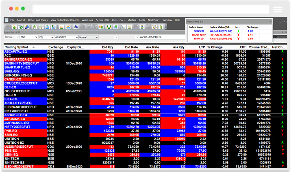
Task: Click the blue bar chart toolbar icon
Action: tap(123, 27)
